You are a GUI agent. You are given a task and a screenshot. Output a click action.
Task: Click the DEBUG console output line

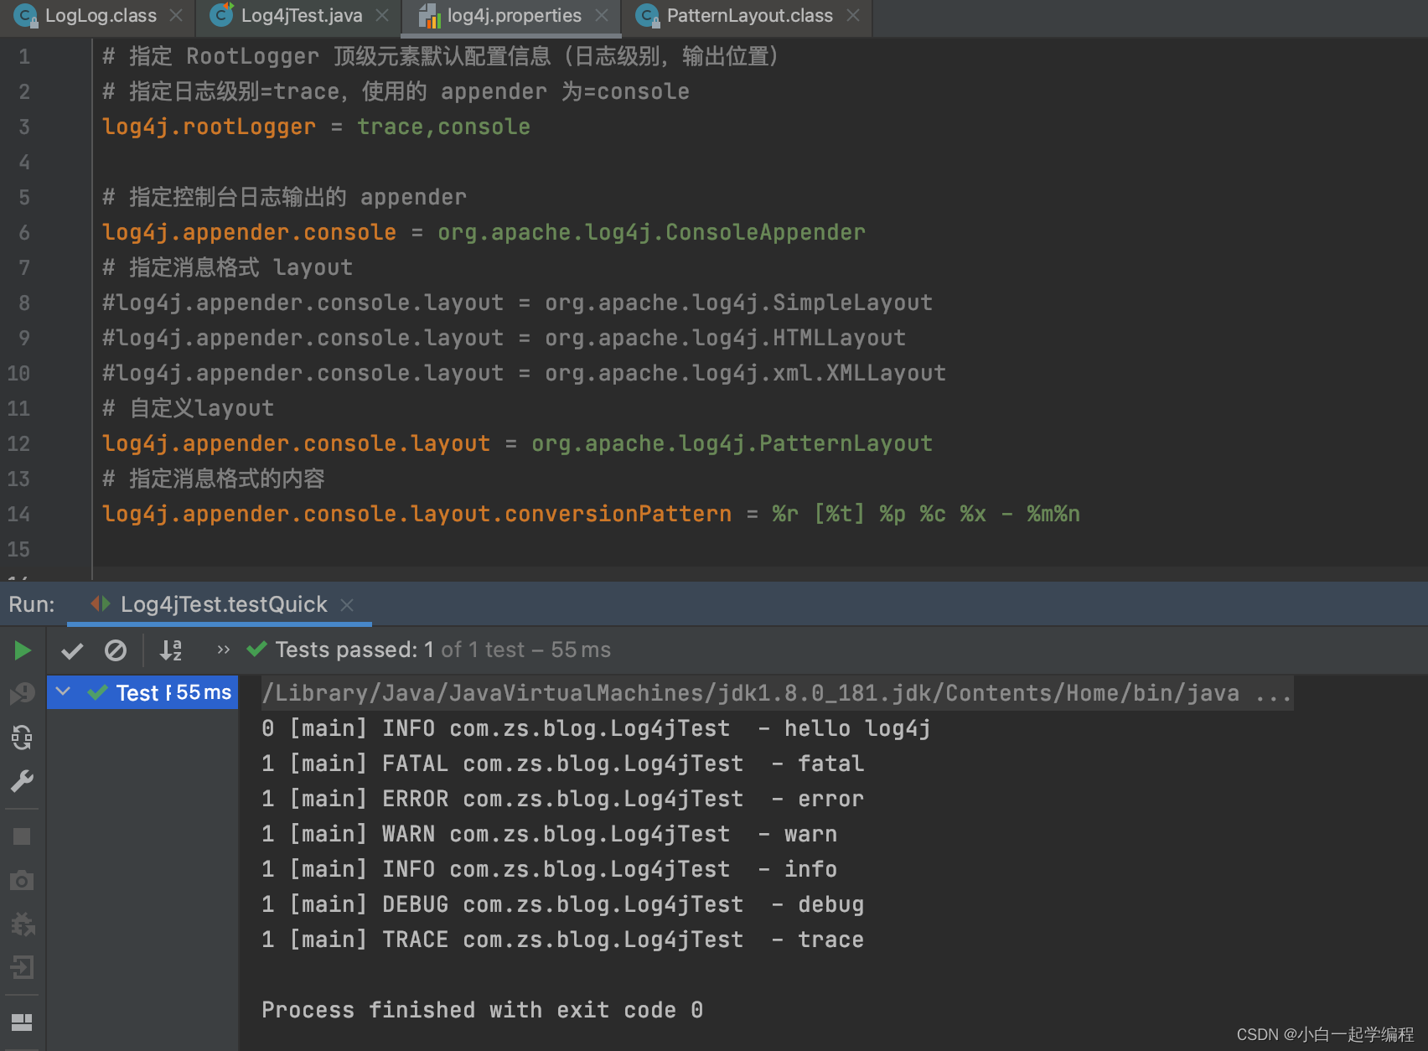pos(562,904)
